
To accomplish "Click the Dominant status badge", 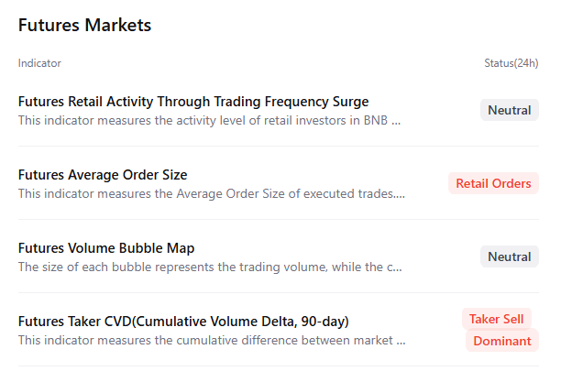I will (501, 341).
